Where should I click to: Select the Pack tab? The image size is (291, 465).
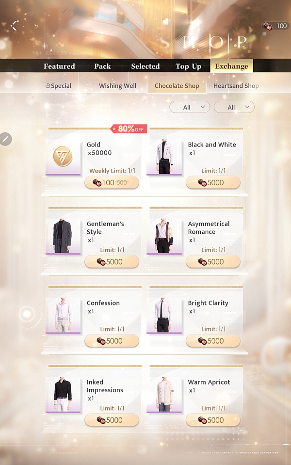(x=102, y=66)
